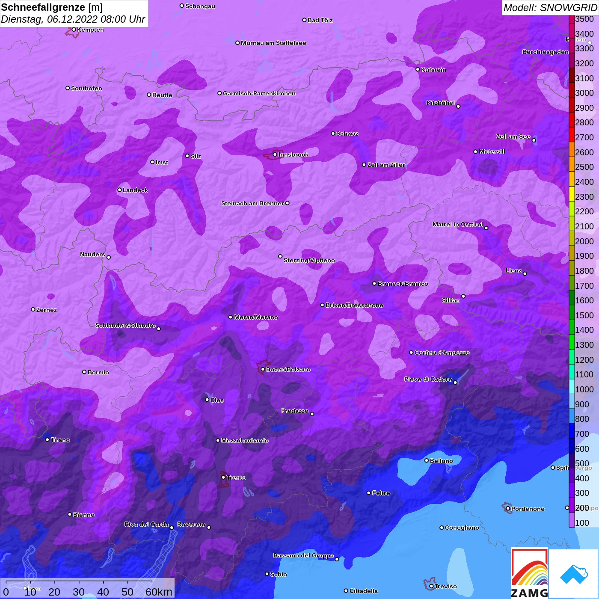Click the "Brixen/Bressanone" map label
Screen dimensions: 599x599
click(354, 305)
